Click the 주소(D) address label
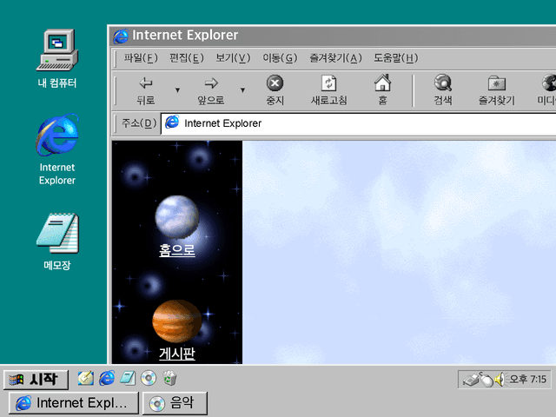Image resolution: width=556 pixels, height=417 pixels. coord(139,123)
